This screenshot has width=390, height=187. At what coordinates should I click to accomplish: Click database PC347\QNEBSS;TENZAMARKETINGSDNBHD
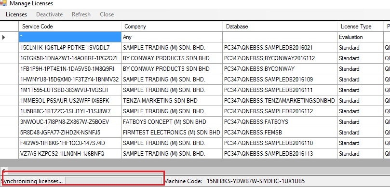tap(280, 101)
